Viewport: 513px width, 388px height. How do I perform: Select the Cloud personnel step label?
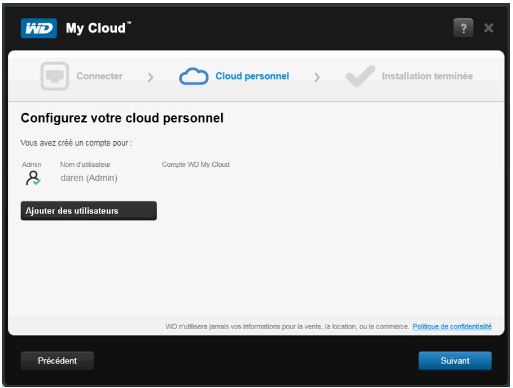(x=252, y=76)
